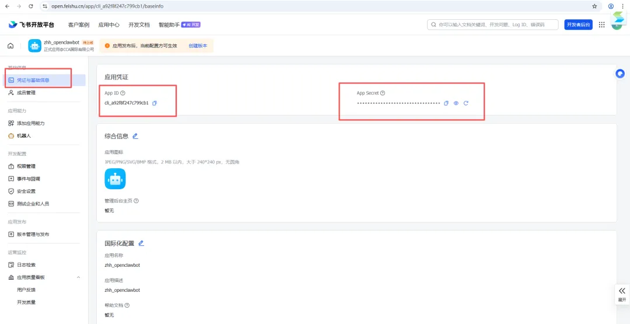Screen dimensions: 630x324
Task: Reload the browser page
Action: (x=31, y=6)
